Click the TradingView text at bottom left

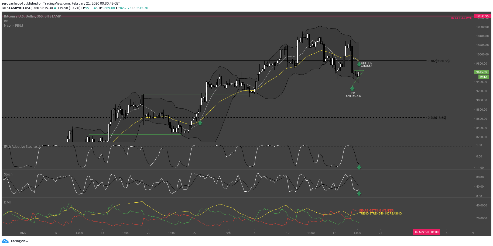(x=19, y=241)
